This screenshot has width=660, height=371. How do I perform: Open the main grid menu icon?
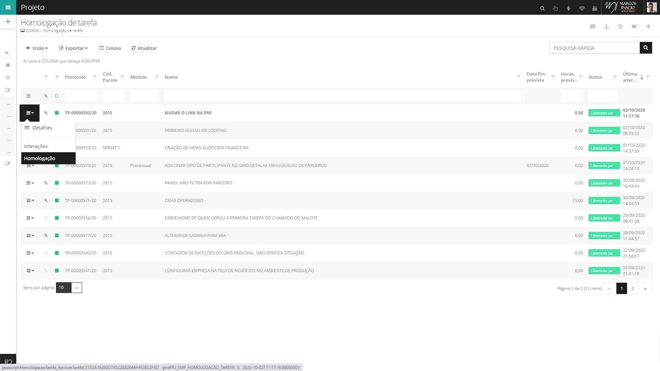(x=8, y=7)
